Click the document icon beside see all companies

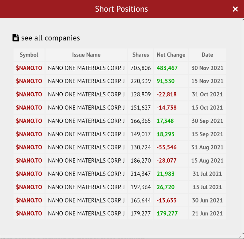[x=16, y=38]
